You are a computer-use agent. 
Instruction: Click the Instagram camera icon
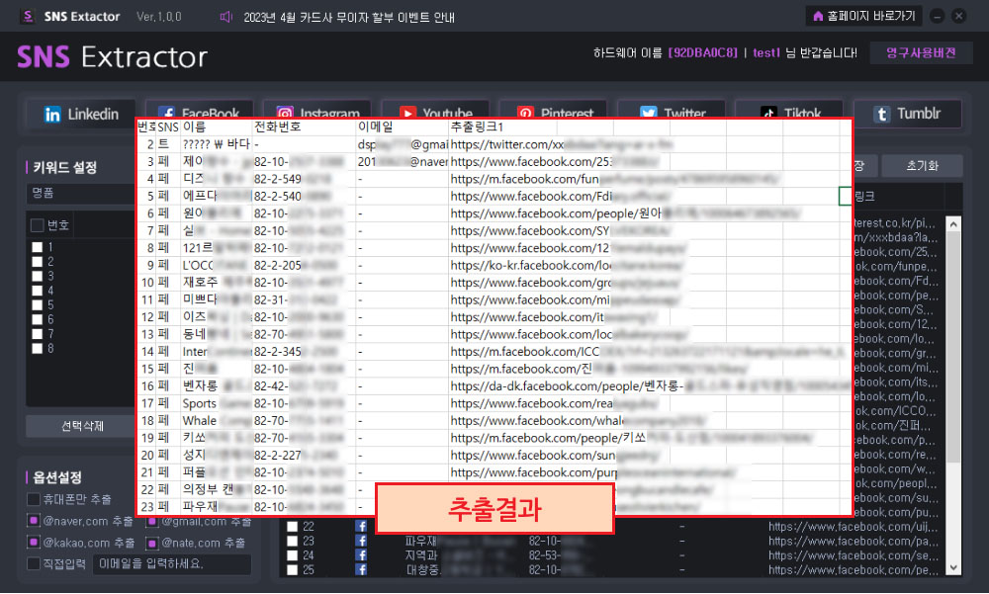click(285, 114)
